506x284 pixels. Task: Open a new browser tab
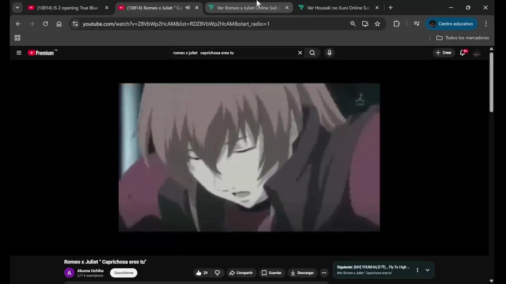click(x=391, y=7)
